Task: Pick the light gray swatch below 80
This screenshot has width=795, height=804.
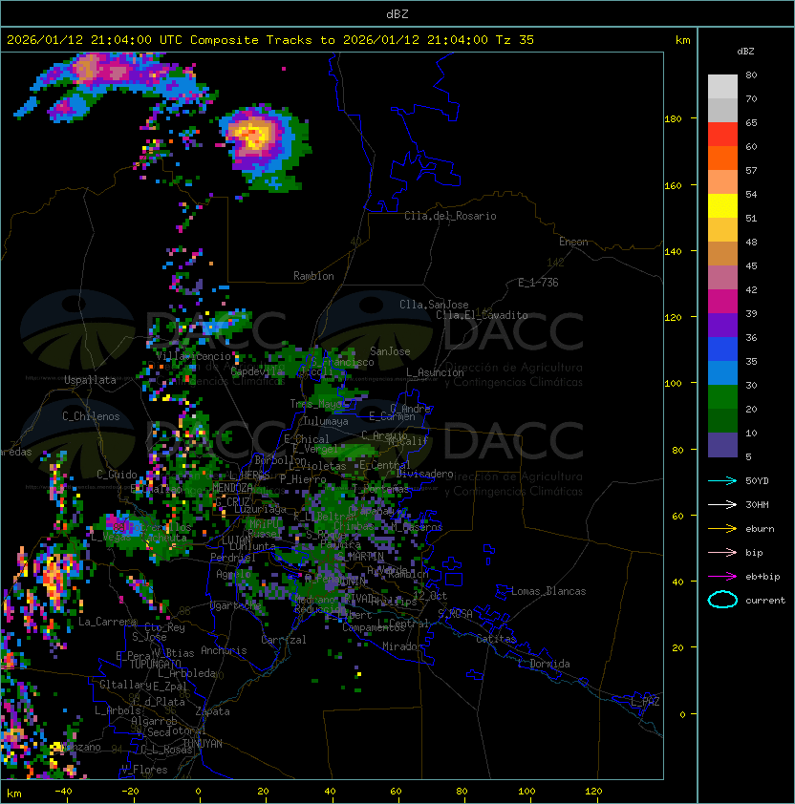Action: [x=722, y=86]
